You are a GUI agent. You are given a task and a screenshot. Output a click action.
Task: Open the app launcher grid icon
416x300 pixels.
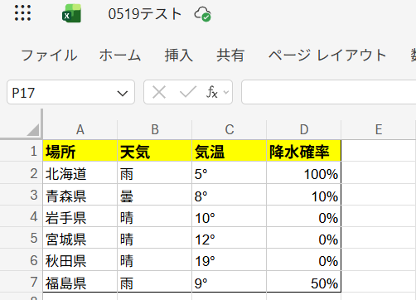coord(22,13)
